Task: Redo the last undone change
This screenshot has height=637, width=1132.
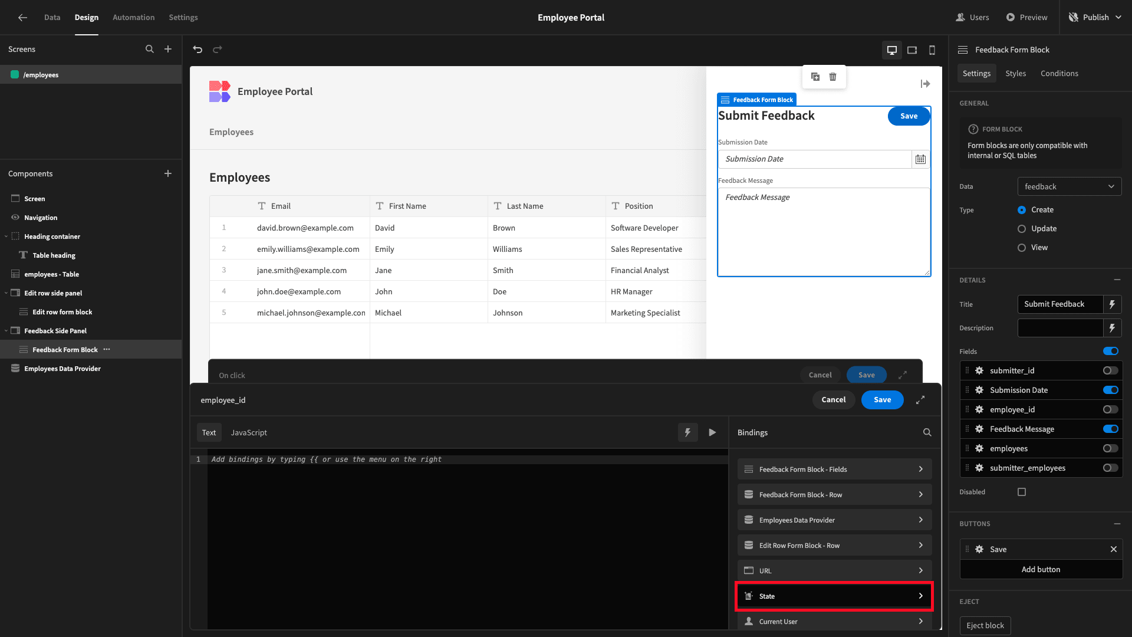Action: 218,50
